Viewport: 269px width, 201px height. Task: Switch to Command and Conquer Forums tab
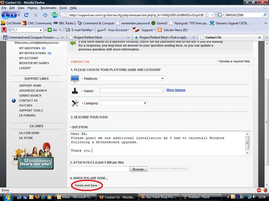(x=33, y=37)
